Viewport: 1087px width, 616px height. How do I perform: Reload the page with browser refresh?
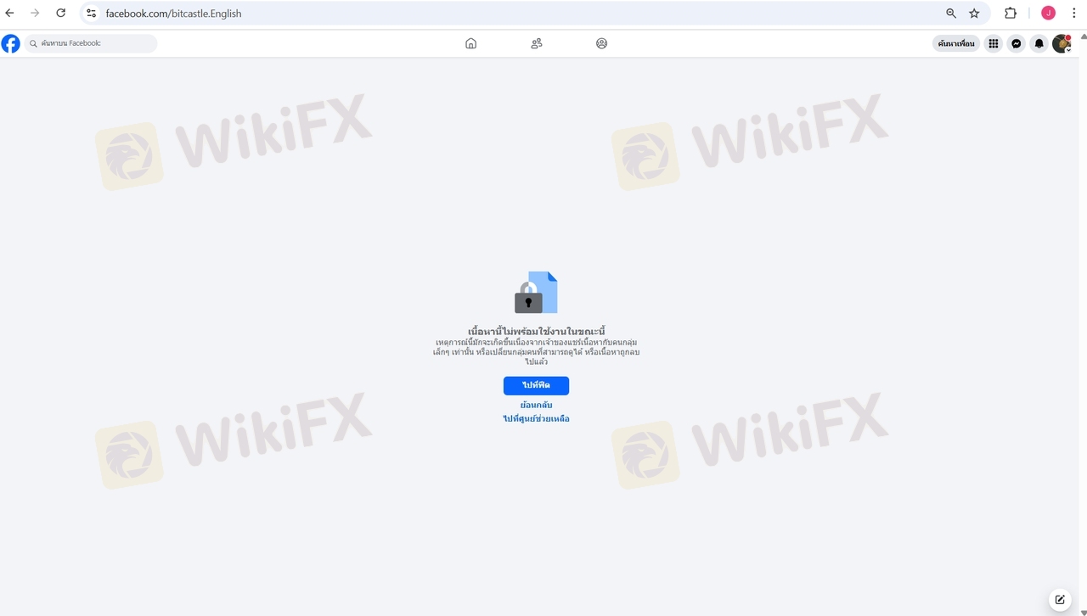[60, 13]
